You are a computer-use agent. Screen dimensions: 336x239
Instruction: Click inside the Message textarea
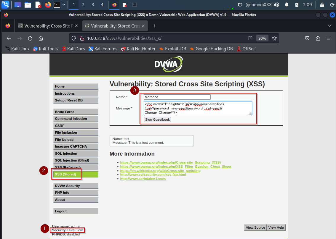198,108
